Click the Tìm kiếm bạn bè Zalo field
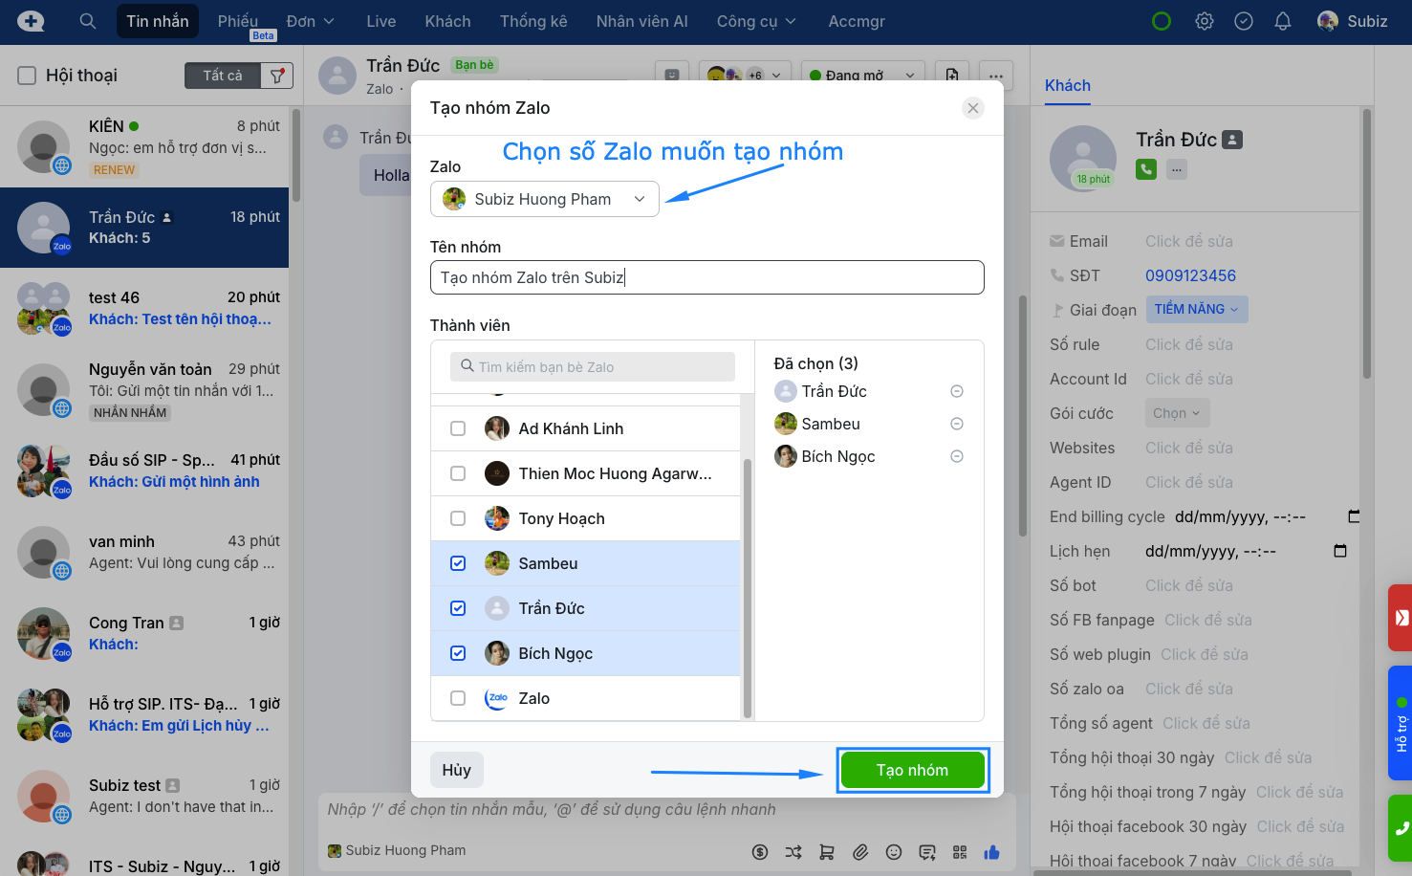The height and width of the screenshot is (876, 1412). point(593,367)
